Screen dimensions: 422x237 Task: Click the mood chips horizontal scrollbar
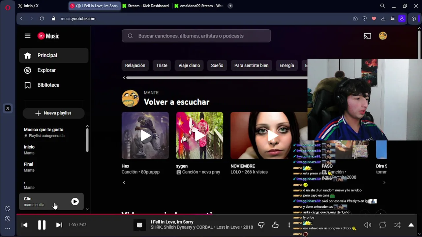tap(216, 78)
